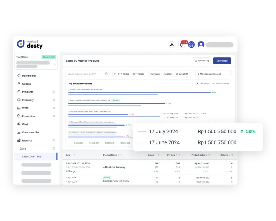Select Sales Over Time menu item

(32, 157)
